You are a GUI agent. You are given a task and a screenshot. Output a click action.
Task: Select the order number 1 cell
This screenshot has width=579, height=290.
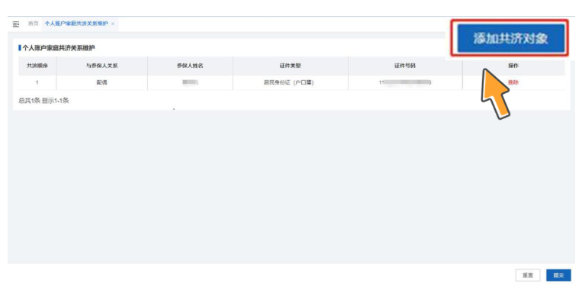tap(37, 82)
